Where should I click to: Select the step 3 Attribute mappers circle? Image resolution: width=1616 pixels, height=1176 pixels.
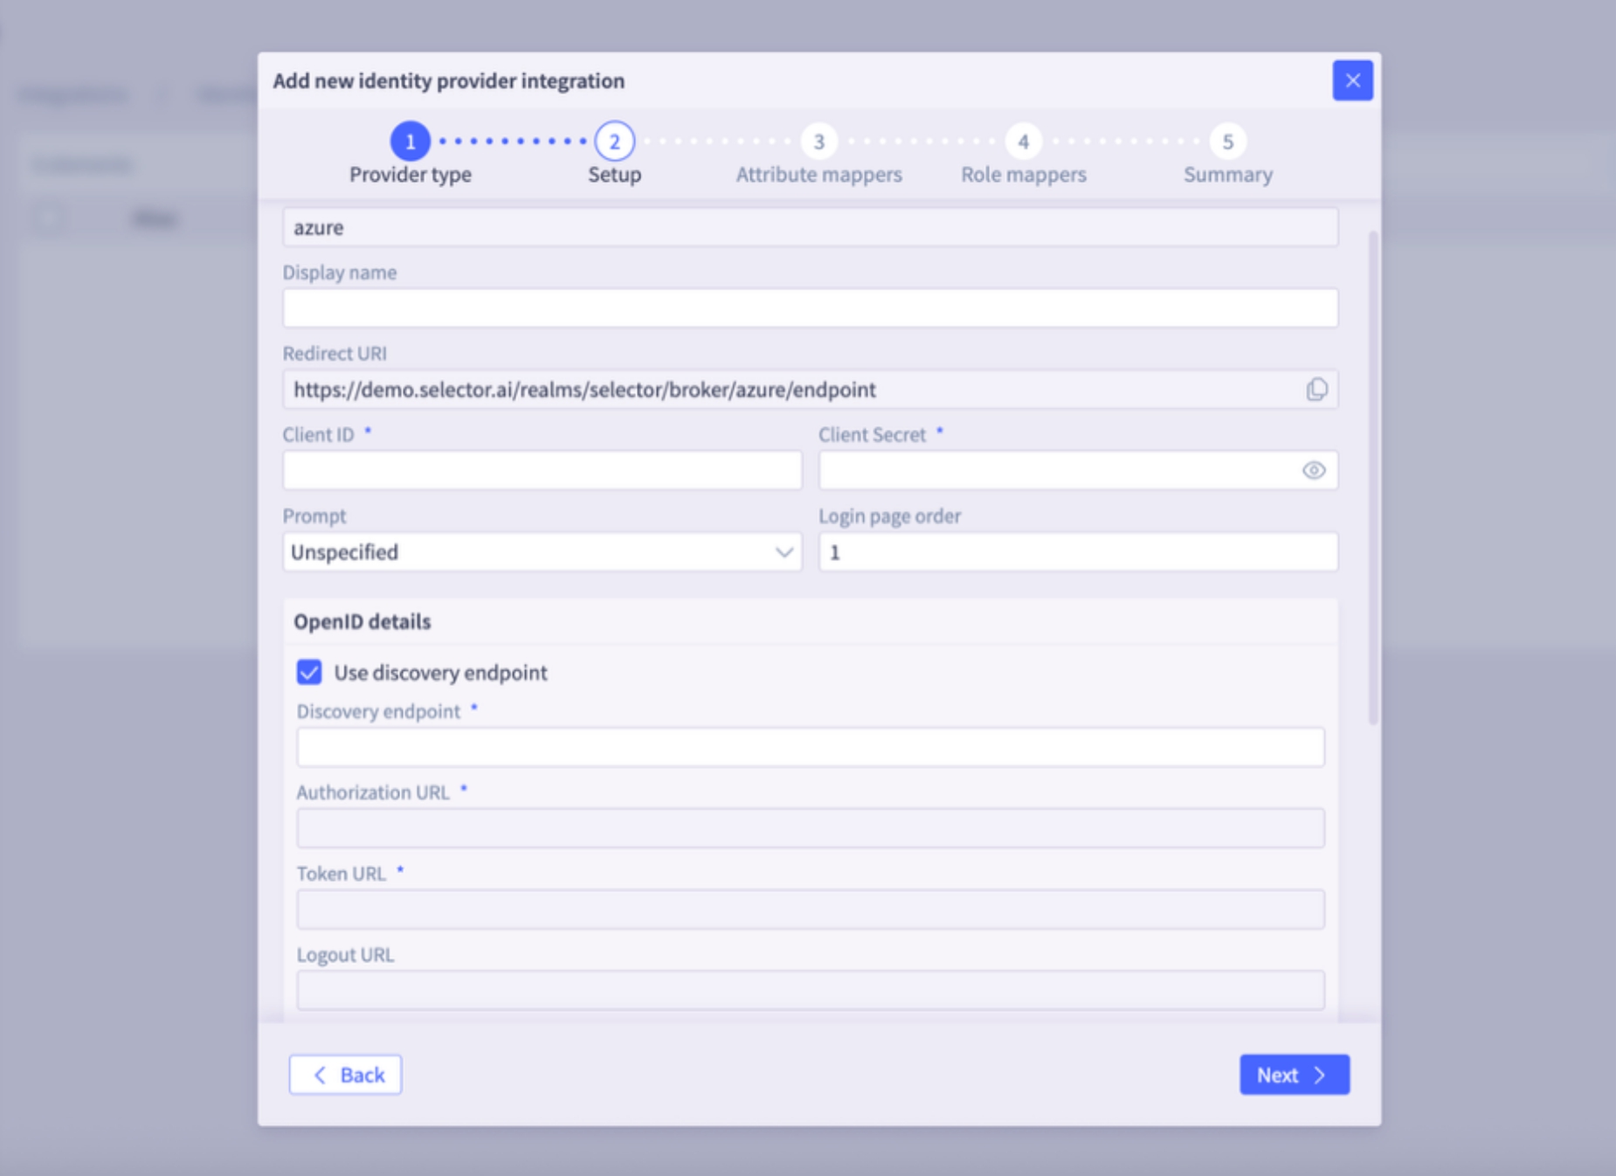818,140
